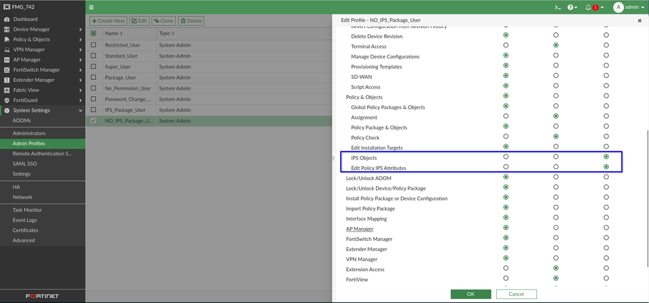This screenshot has height=303, width=649.
Task: Check the IPS_Package_User row checkbox
Action: 94,110
